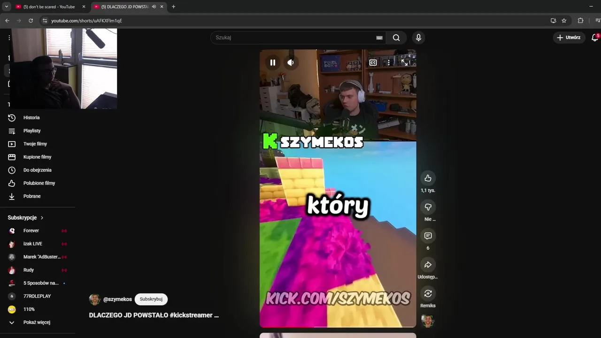Go back using the browser back arrow
The image size is (601, 338).
coord(7,21)
